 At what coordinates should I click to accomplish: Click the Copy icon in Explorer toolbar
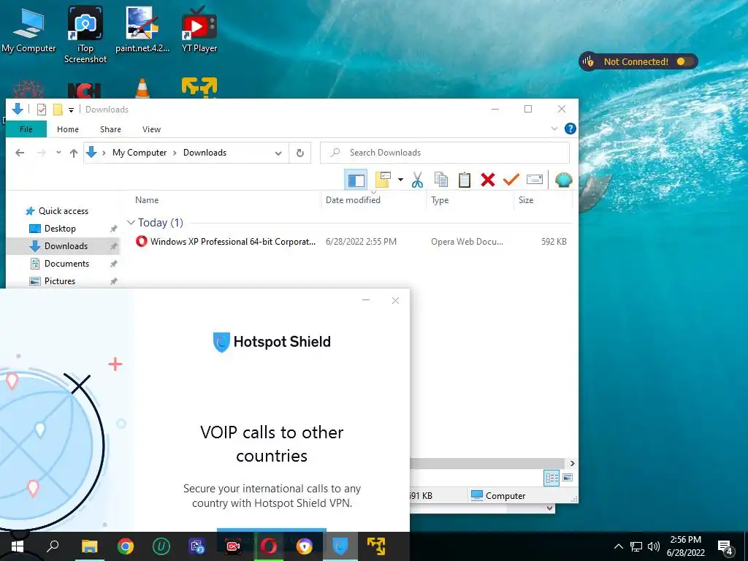pyautogui.click(x=440, y=180)
